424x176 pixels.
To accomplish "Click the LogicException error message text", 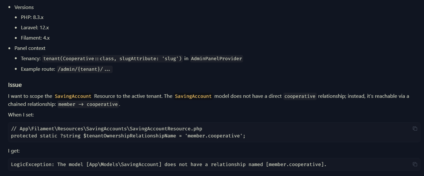I will pyautogui.click(x=169, y=164).
